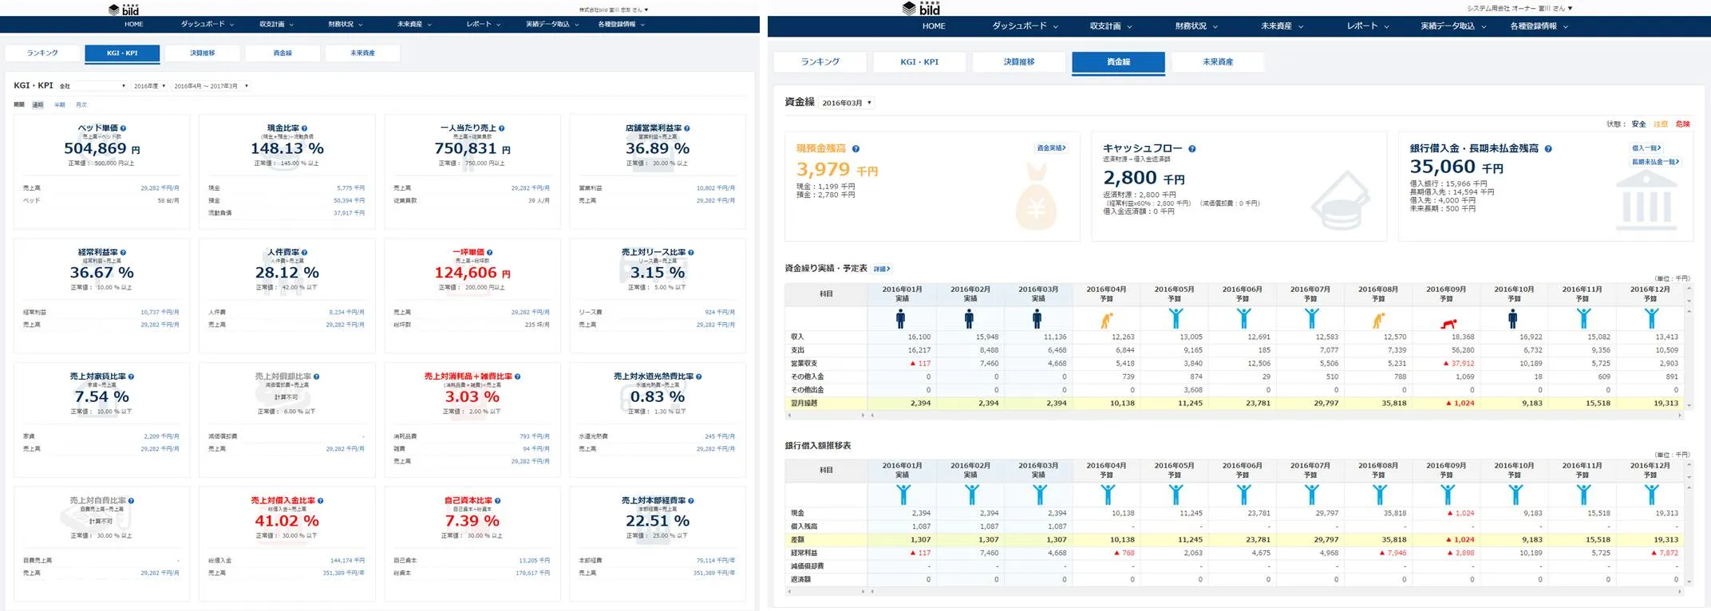Open the 2016年03月 month dropdown
The width and height of the screenshot is (1711, 611).
click(x=847, y=103)
